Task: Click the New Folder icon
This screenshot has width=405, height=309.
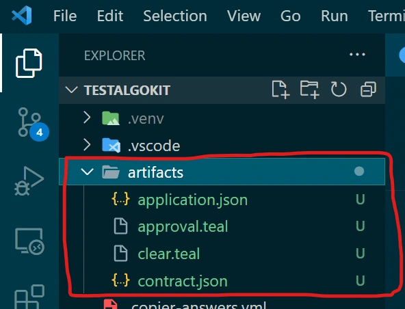Action: 309,90
